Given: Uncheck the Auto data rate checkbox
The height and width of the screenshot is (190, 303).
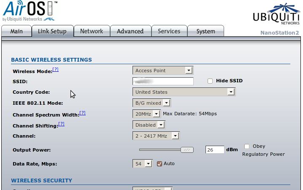Looking at the screenshot, I should (x=160, y=164).
